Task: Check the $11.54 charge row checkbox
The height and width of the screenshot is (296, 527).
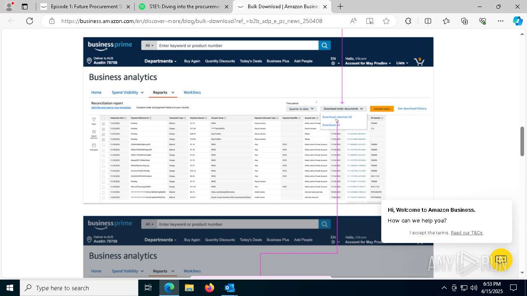Action: pyautogui.click(x=103, y=187)
